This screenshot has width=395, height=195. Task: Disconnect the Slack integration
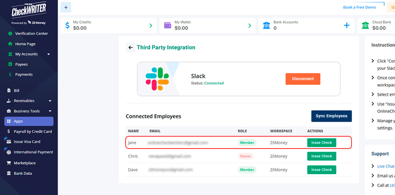(303, 79)
